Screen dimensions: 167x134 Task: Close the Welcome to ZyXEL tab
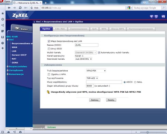tap(41, 3)
